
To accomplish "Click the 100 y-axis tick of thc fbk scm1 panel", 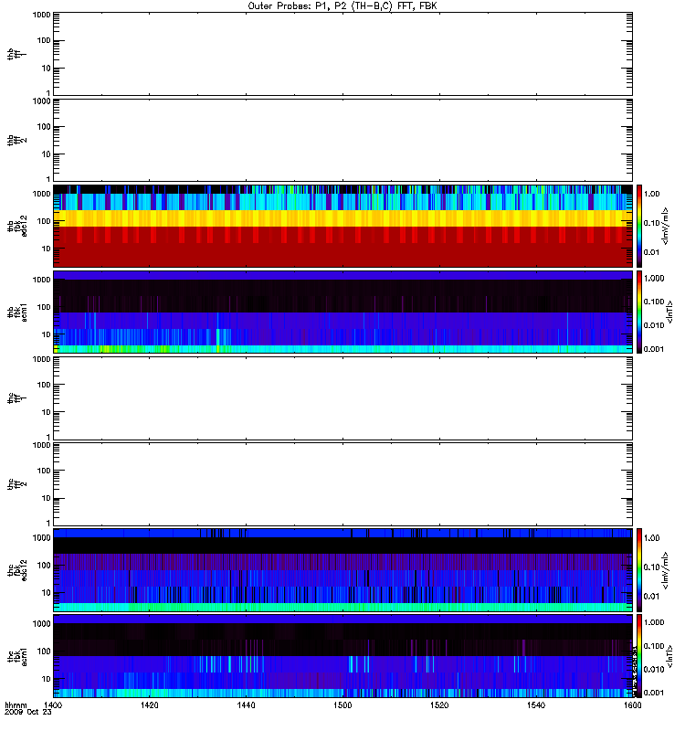I will [x=44, y=652].
